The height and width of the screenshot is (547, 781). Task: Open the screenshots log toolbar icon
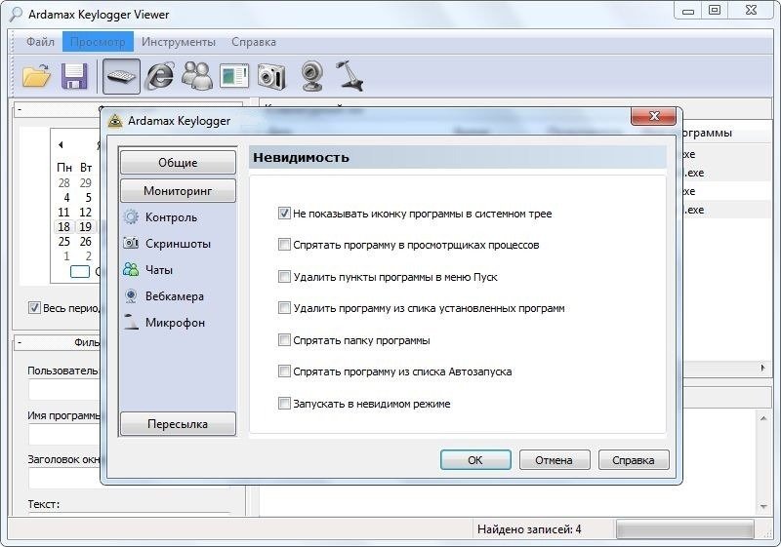tap(234, 76)
